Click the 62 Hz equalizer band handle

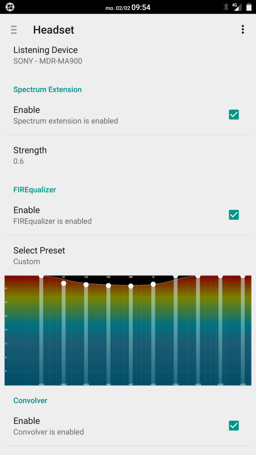click(64, 283)
